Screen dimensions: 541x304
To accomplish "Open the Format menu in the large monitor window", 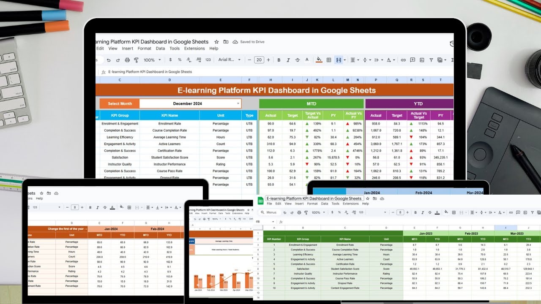I will pyautogui.click(x=145, y=49).
